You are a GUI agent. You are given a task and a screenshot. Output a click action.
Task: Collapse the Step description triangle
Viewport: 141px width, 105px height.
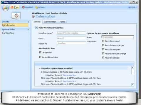click(40, 69)
